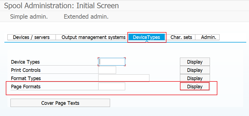249x116 pixels.
Task: Display Page Formats entries
Action: click(195, 86)
